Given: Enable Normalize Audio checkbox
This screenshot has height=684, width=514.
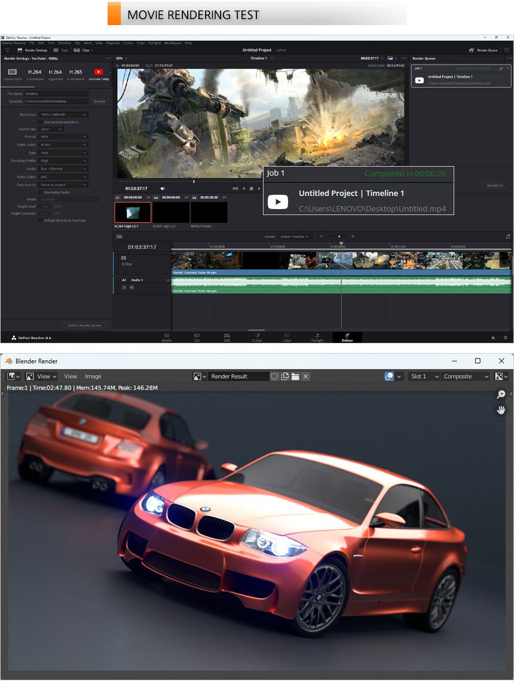Looking at the screenshot, I should tap(41, 192).
